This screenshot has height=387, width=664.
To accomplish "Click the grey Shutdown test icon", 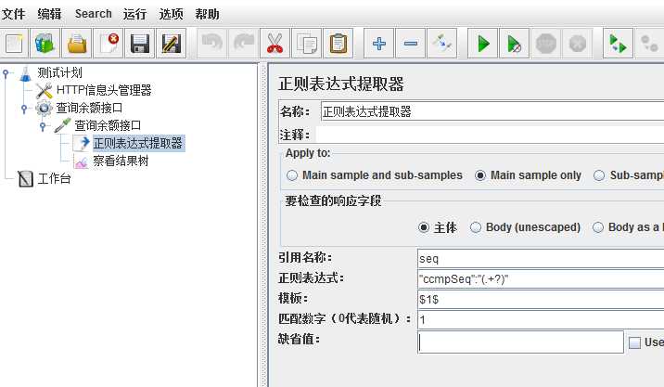I will pos(577,44).
